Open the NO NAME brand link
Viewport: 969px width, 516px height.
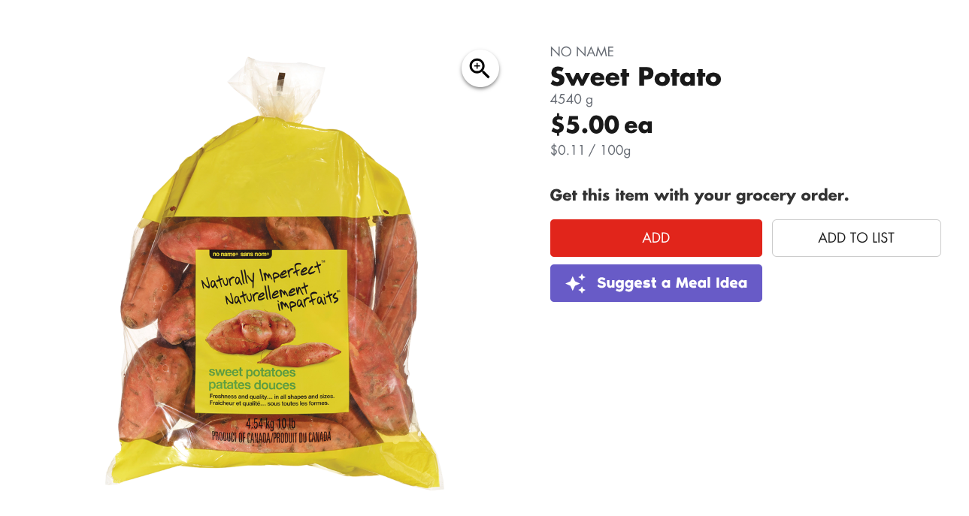[582, 52]
